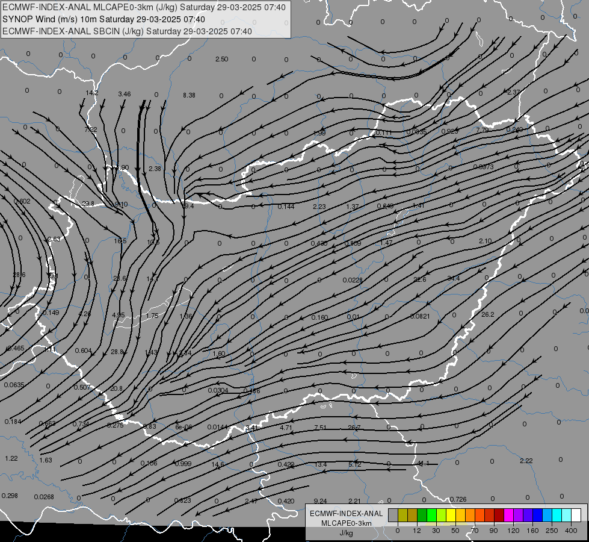
Task: Click the map value '2.22'
Action: tap(526, 461)
